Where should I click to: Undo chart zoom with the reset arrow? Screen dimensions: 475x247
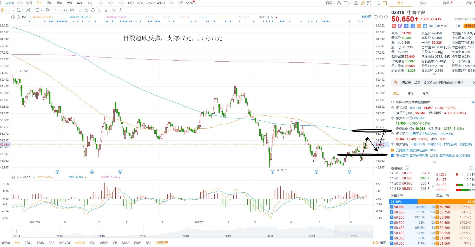376,17
